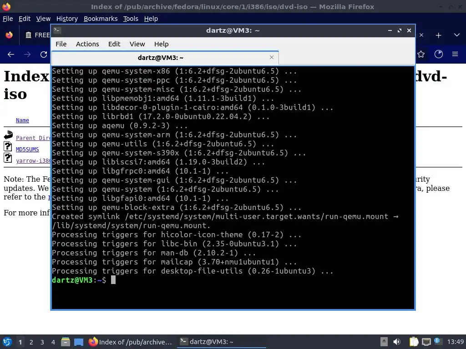Switch to workspace 3

coord(42,342)
